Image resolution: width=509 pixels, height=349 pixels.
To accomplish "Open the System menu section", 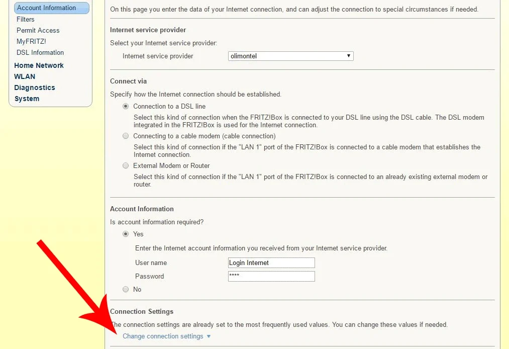I will (27, 99).
